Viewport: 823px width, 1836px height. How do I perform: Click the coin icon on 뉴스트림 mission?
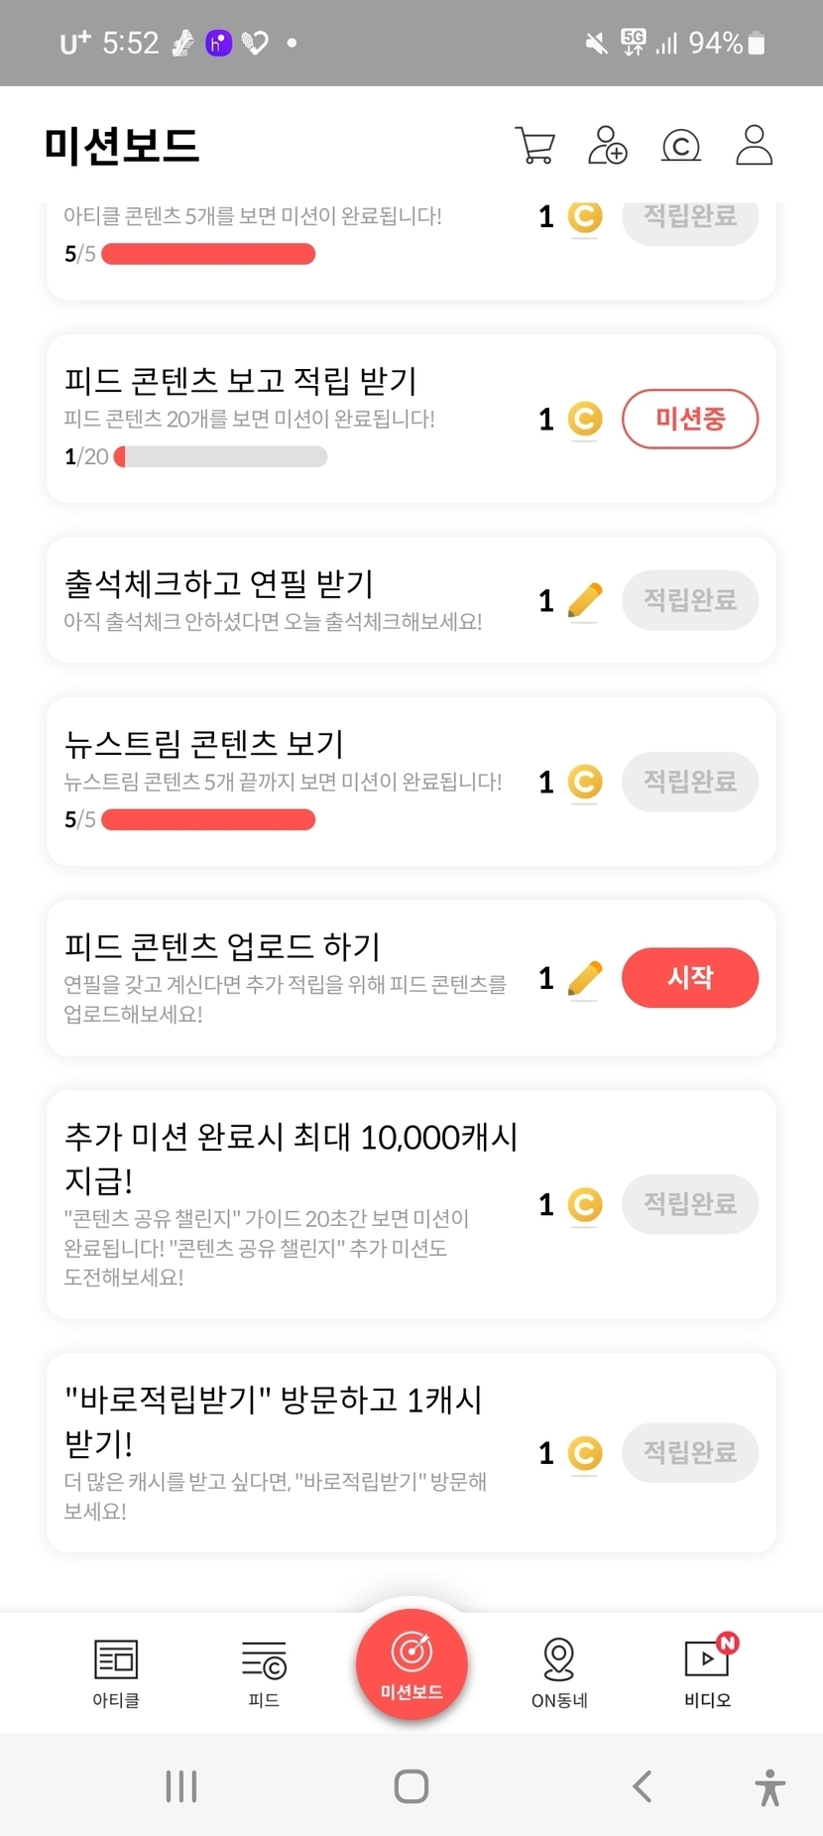(x=585, y=782)
